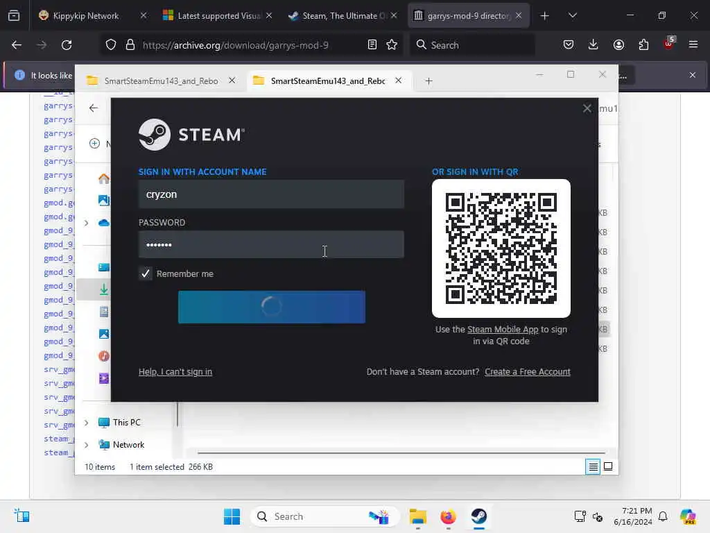Viewport: 710px width, 533px height.
Task: Expand the This PC tree node
Action: 86,423
